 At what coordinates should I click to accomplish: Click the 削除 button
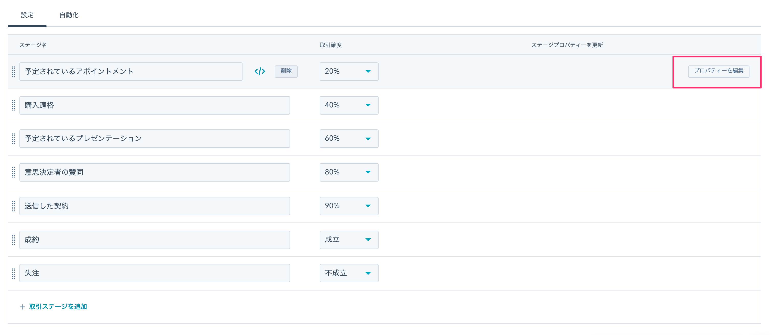(x=286, y=71)
